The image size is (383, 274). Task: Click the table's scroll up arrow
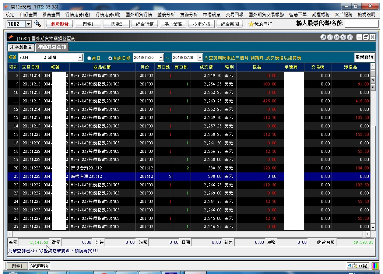point(373,66)
